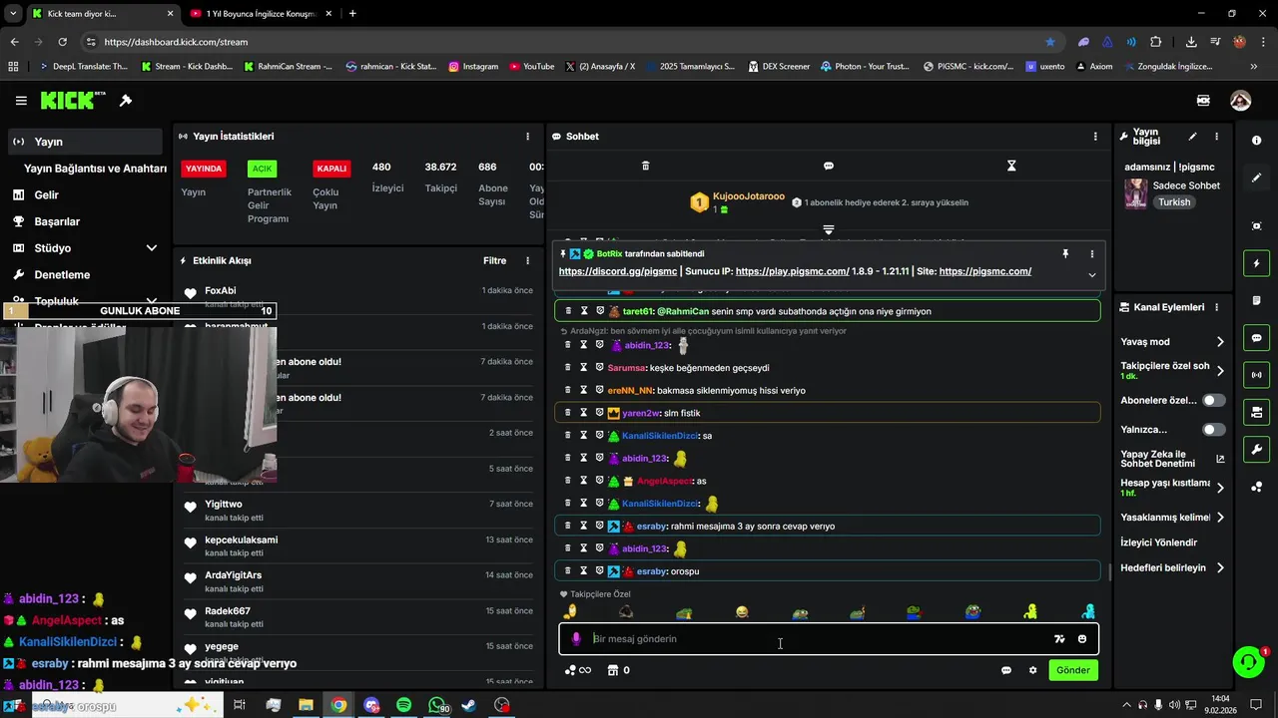Open File Explorer from the taskbar
Viewport: 1278px width, 718px height.
pos(306,705)
